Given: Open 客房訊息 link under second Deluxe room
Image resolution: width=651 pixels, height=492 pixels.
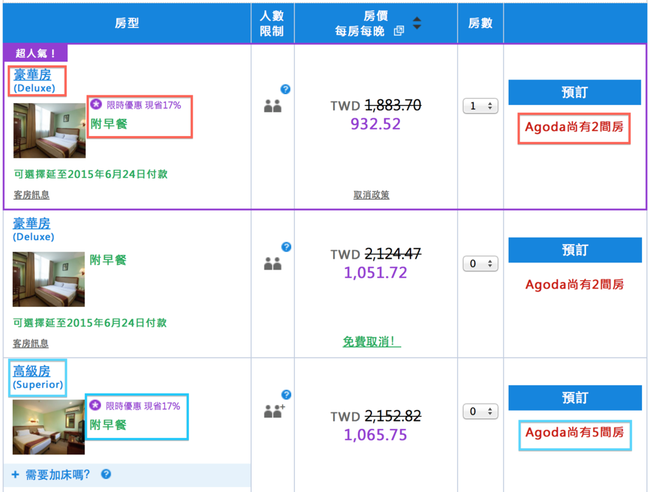Looking at the screenshot, I should [x=31, y=344].
